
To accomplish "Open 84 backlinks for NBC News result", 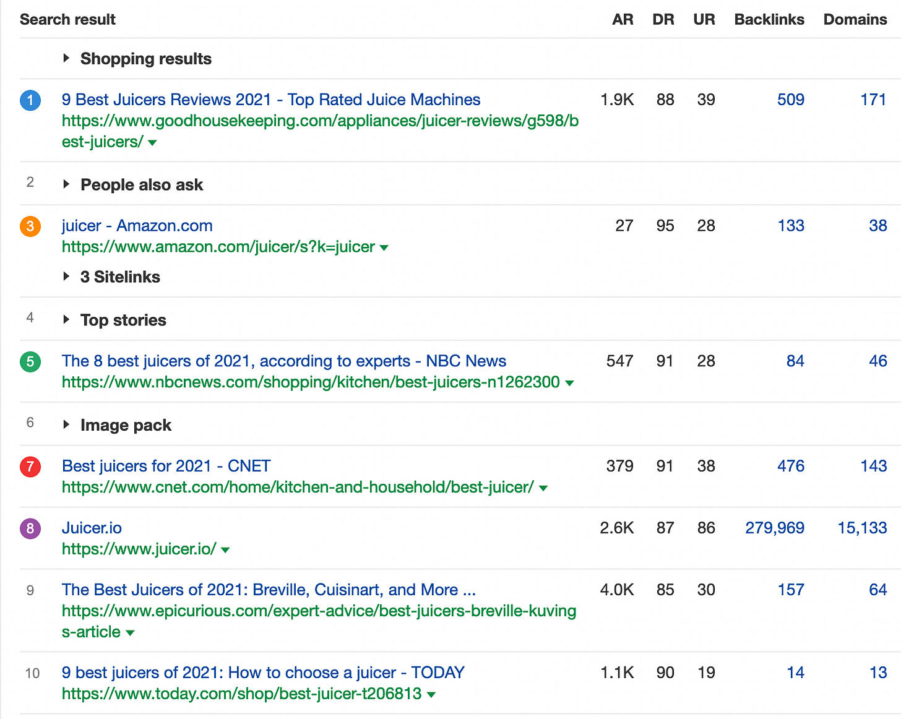I will tap(795, 361).
